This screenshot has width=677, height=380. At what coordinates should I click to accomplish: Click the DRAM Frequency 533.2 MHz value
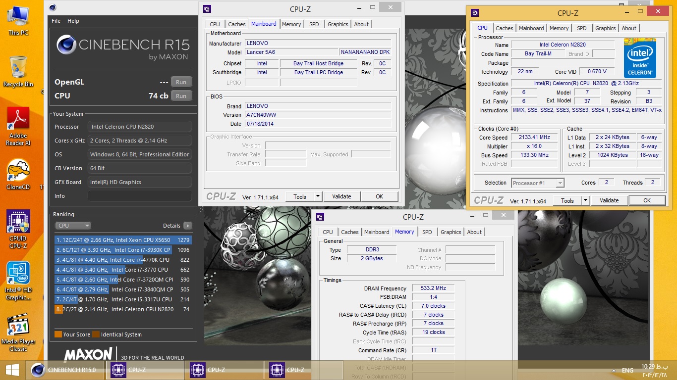coord(433,288)
